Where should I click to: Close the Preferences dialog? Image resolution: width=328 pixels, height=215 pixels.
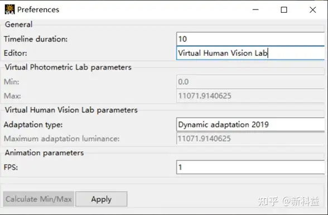coord(313,9)
